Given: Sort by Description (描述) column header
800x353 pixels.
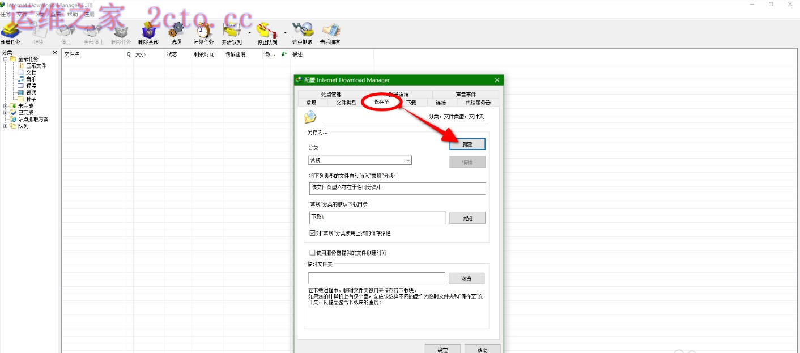Looking at the screenshot, I should pyautogui.click(x=331, y=54).
